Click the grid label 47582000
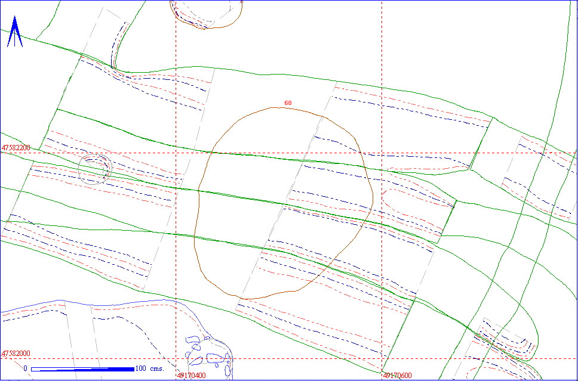This screenshot has height=381, width=578. (x=16, y=353)
